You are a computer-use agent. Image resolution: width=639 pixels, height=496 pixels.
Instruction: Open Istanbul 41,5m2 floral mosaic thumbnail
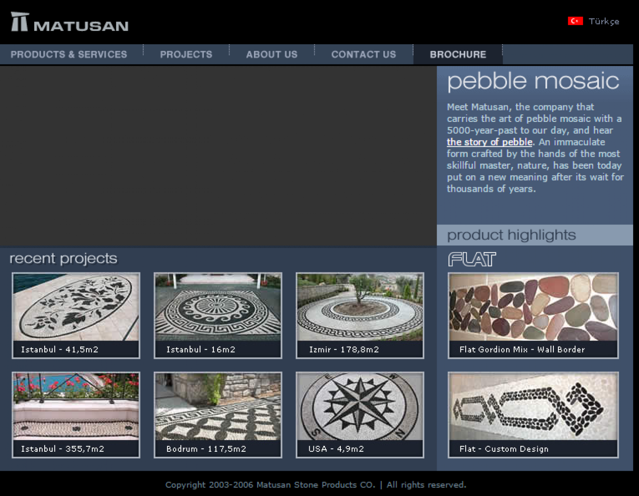[76, 308]
